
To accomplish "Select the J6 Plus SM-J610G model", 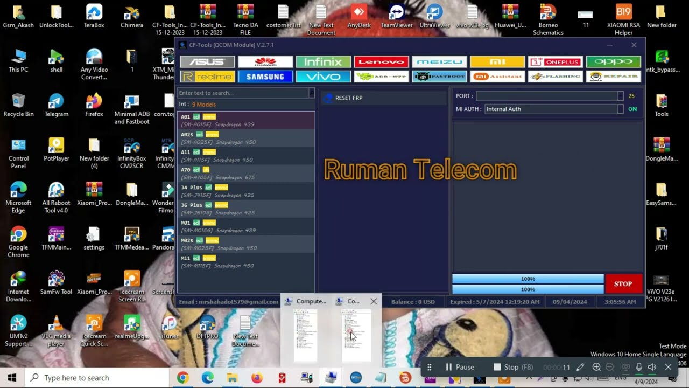I will click(x=246, y=209).
